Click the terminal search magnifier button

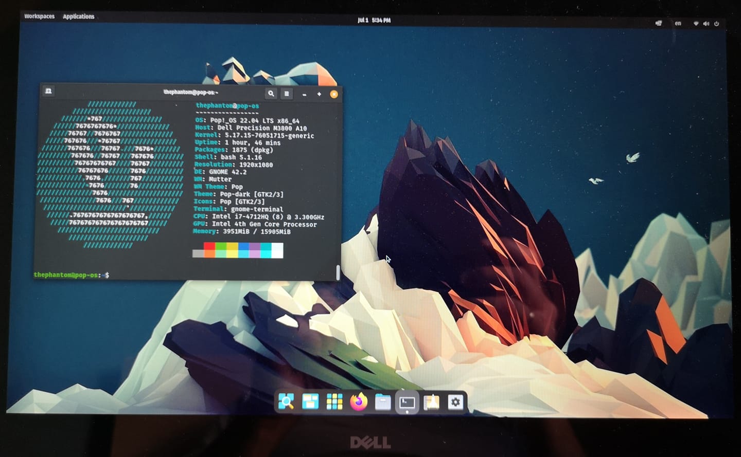point(271,94)
